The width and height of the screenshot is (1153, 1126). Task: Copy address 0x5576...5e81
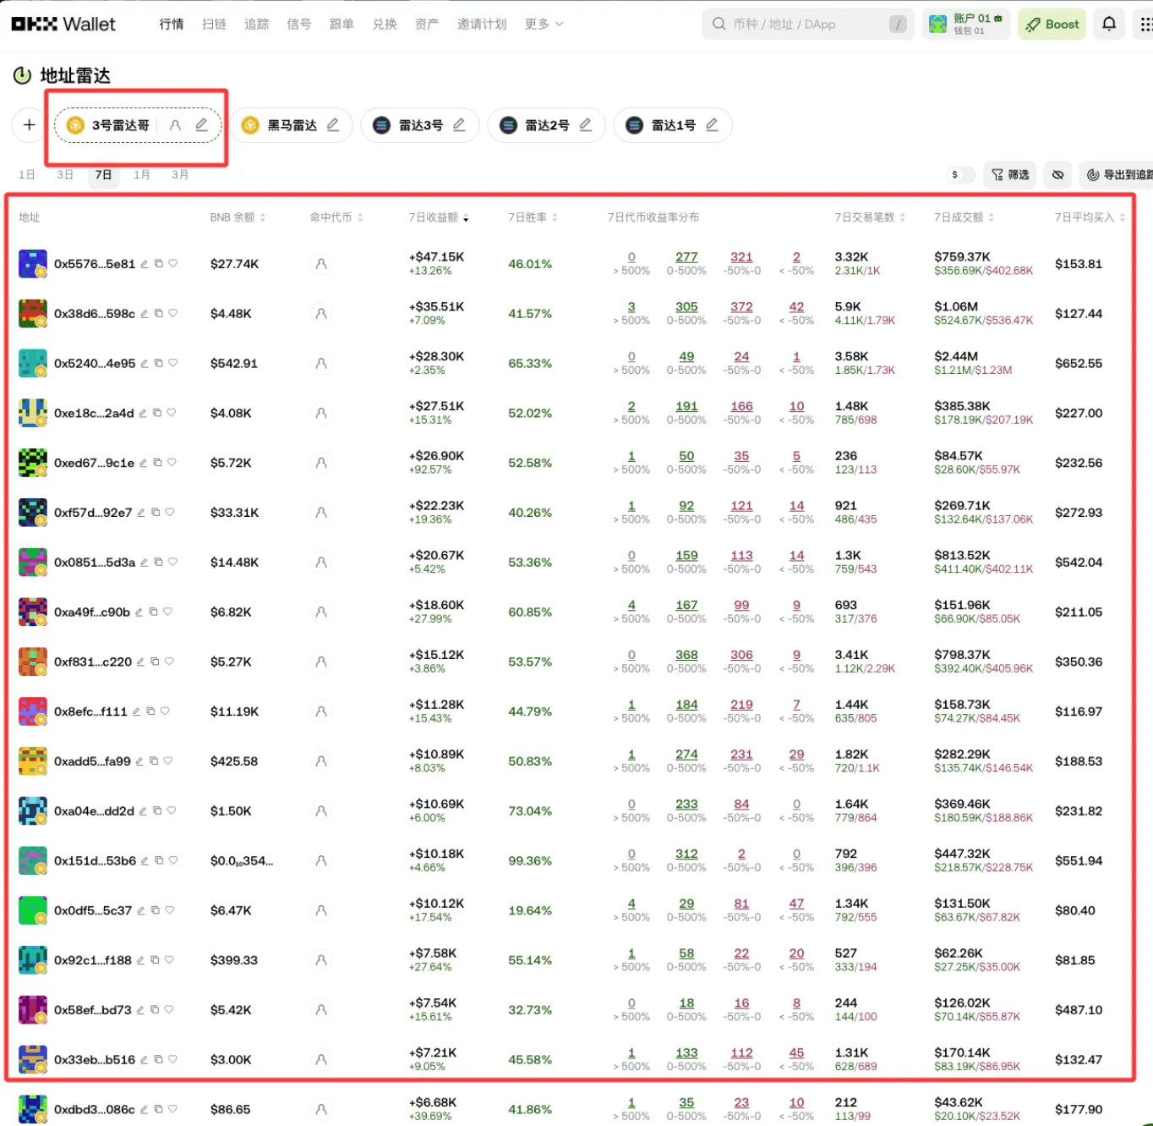158,264
